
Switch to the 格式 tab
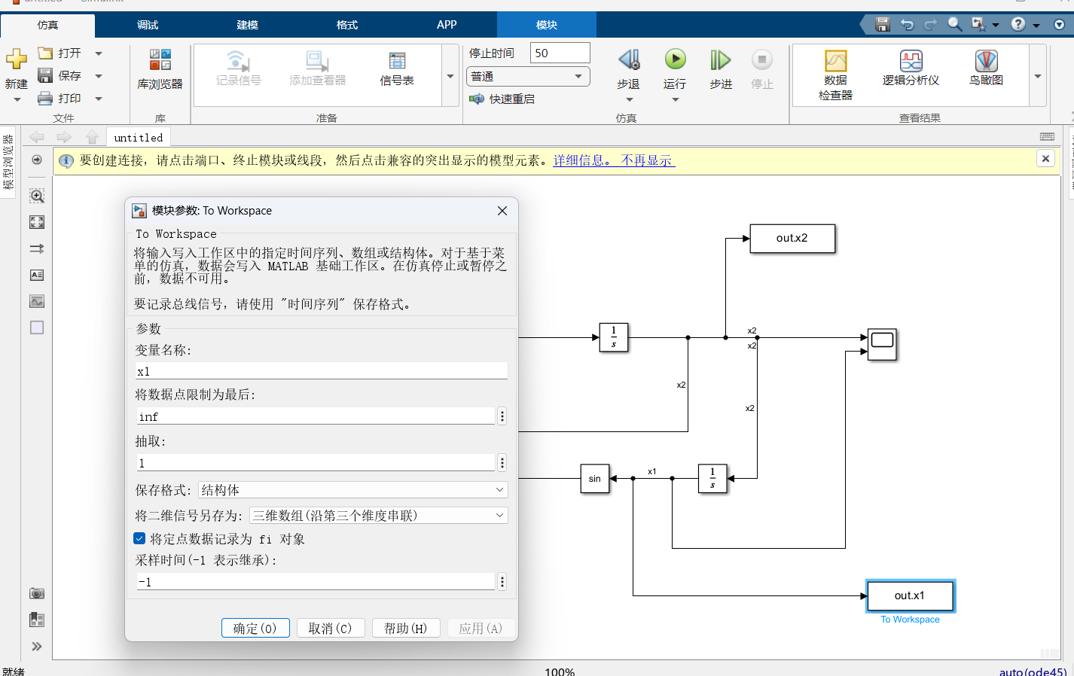click(x=347, y=25)
